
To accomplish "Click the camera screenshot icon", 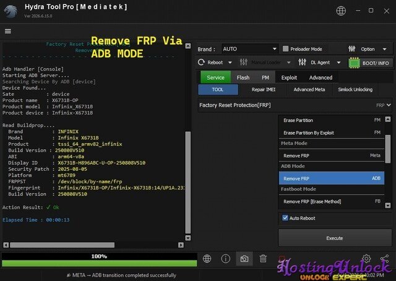I will [x=244, y=259].
